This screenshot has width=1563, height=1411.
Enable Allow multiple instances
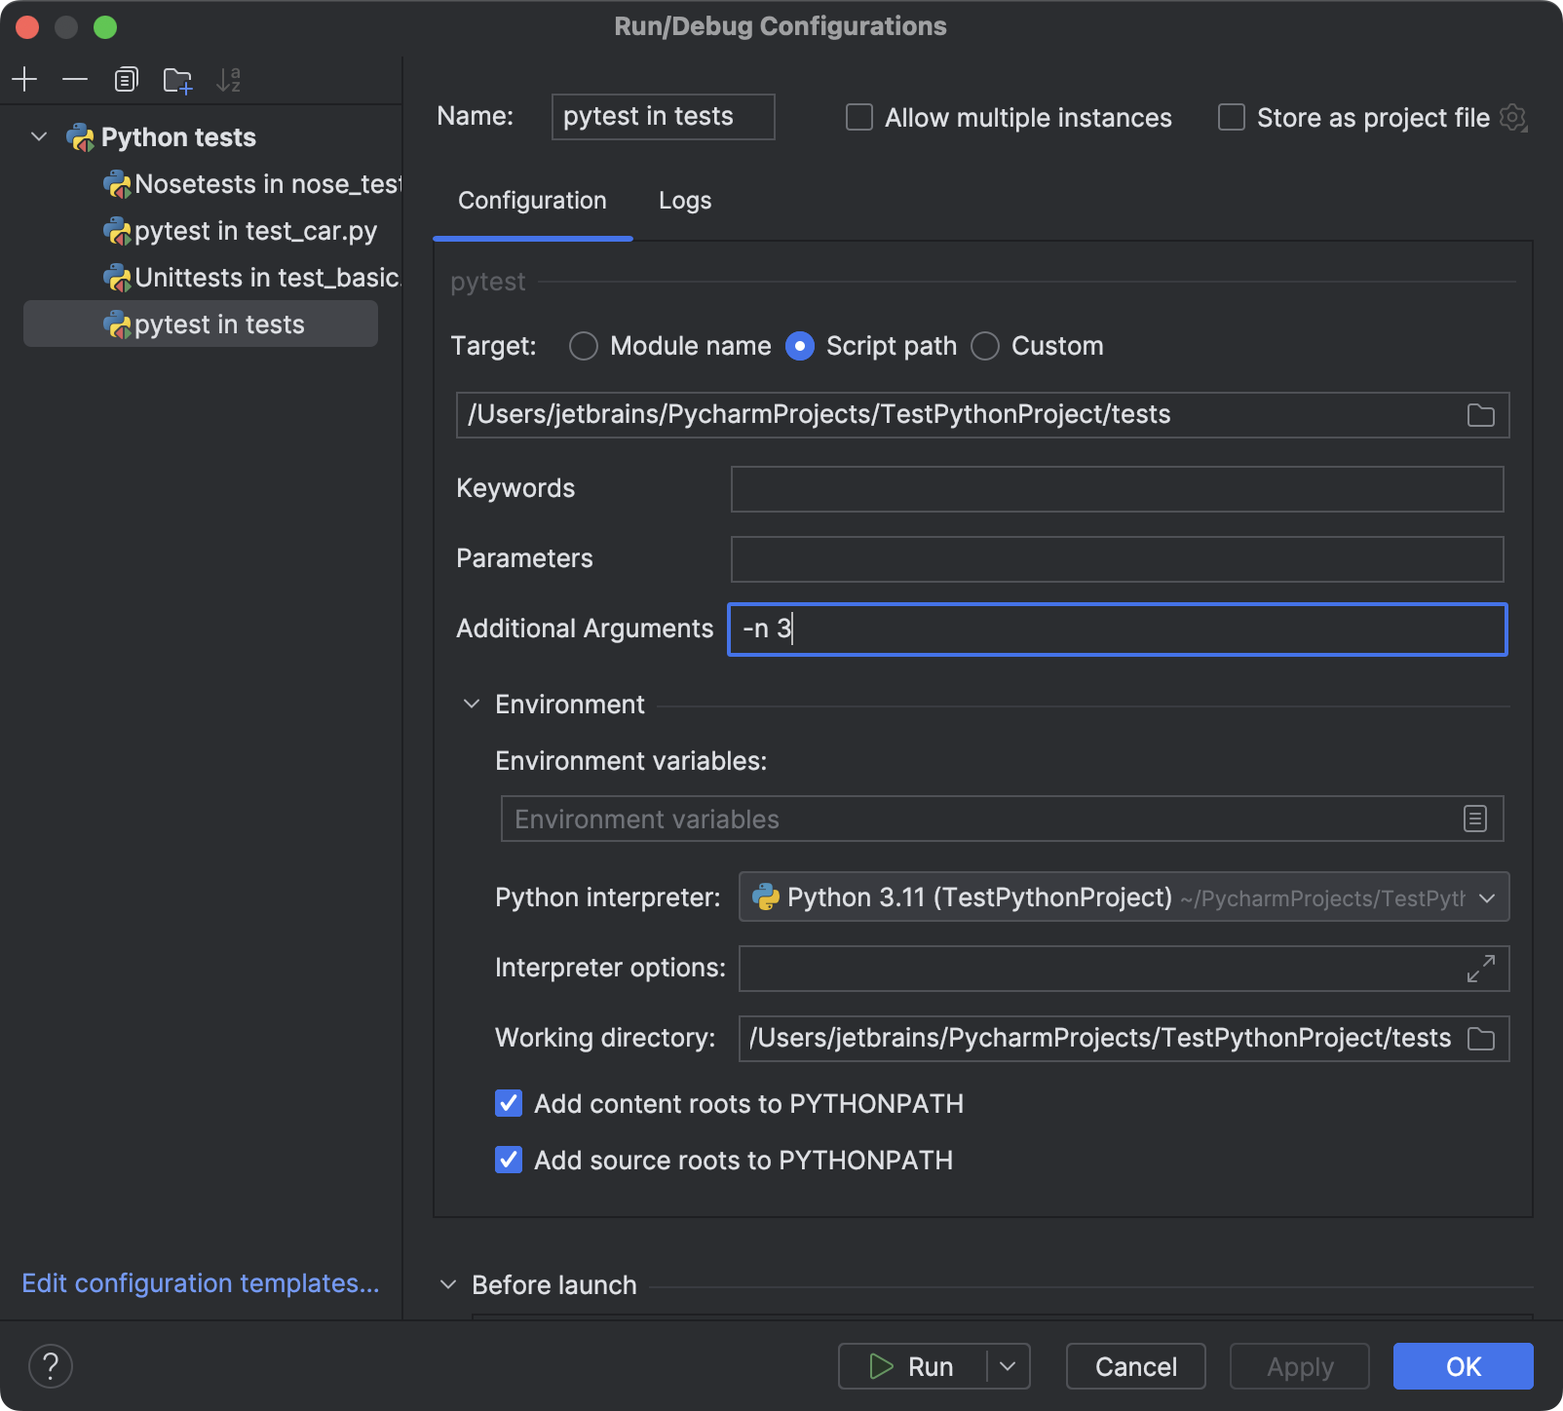(x=858, y=117)
